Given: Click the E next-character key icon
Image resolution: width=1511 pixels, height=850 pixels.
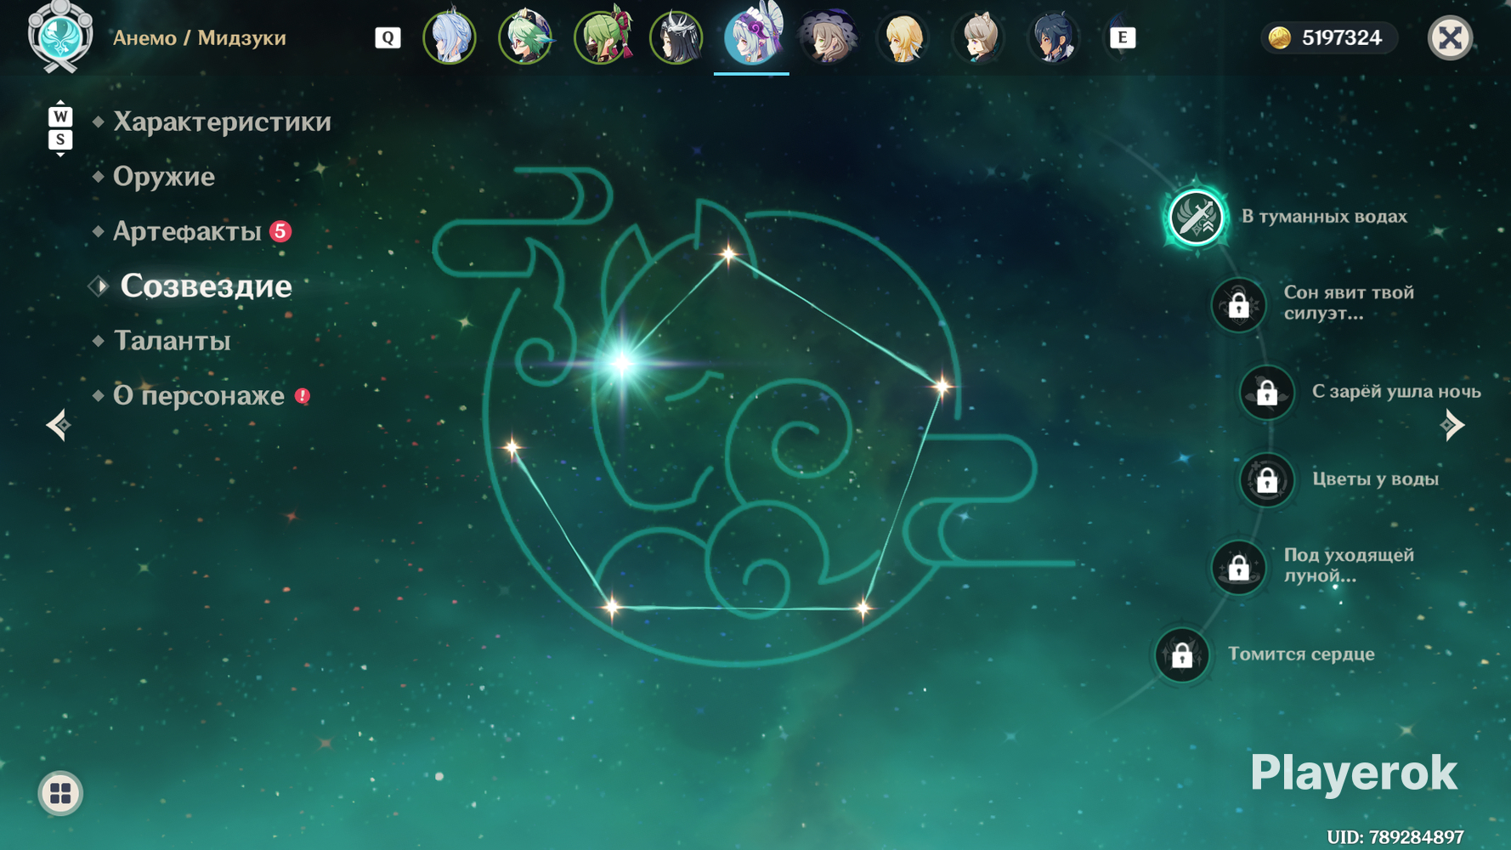Looking at the screenshot, I should 1122,37.
